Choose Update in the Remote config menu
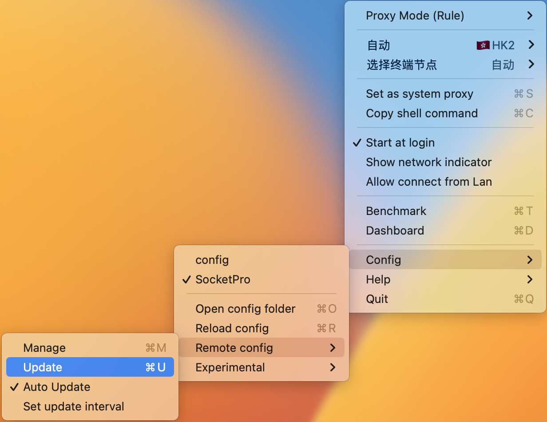 pos(90,367)
